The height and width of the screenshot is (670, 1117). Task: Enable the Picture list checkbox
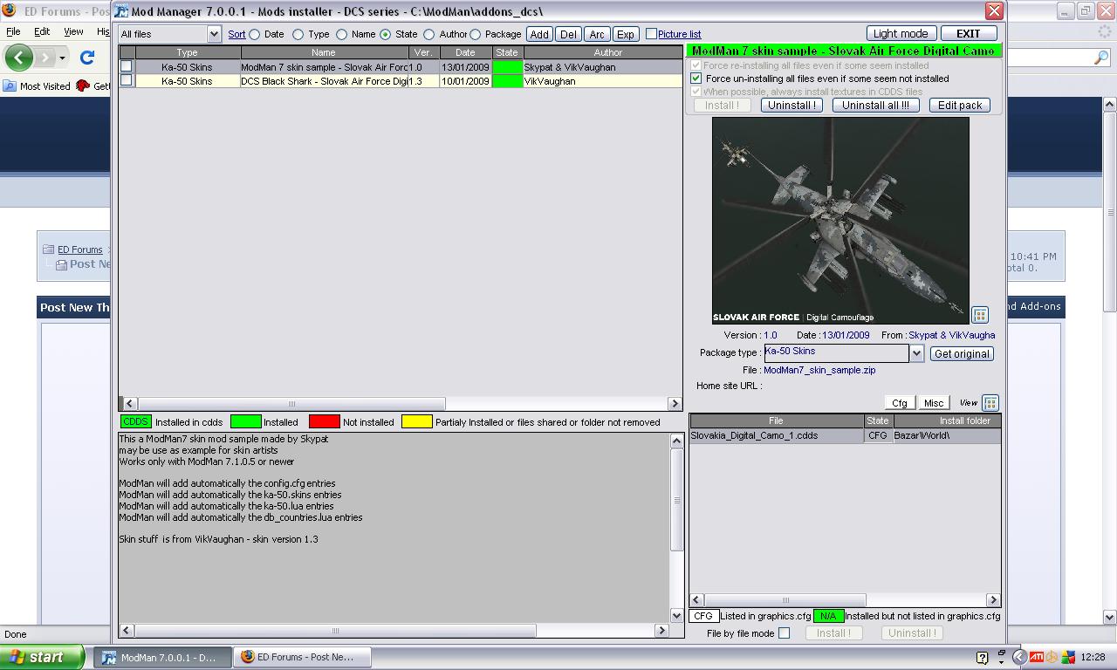pyautogui.click(x=651, y=34)
